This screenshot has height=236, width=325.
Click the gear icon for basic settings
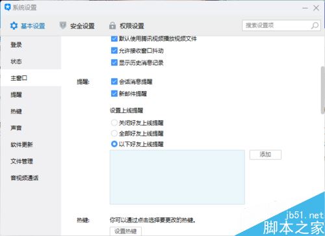(14, 26)
